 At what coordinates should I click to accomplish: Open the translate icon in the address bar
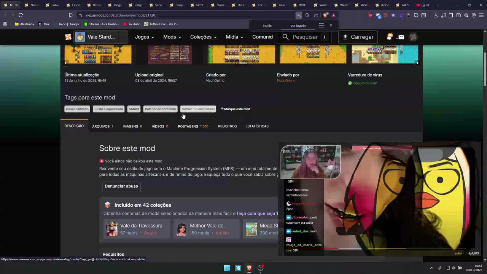(x=299, y=15)
